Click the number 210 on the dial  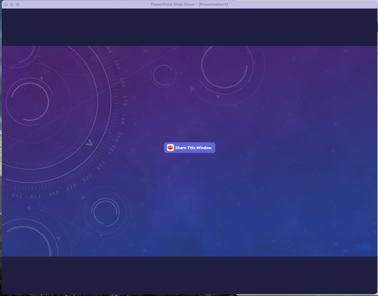(x=100, y=165)
